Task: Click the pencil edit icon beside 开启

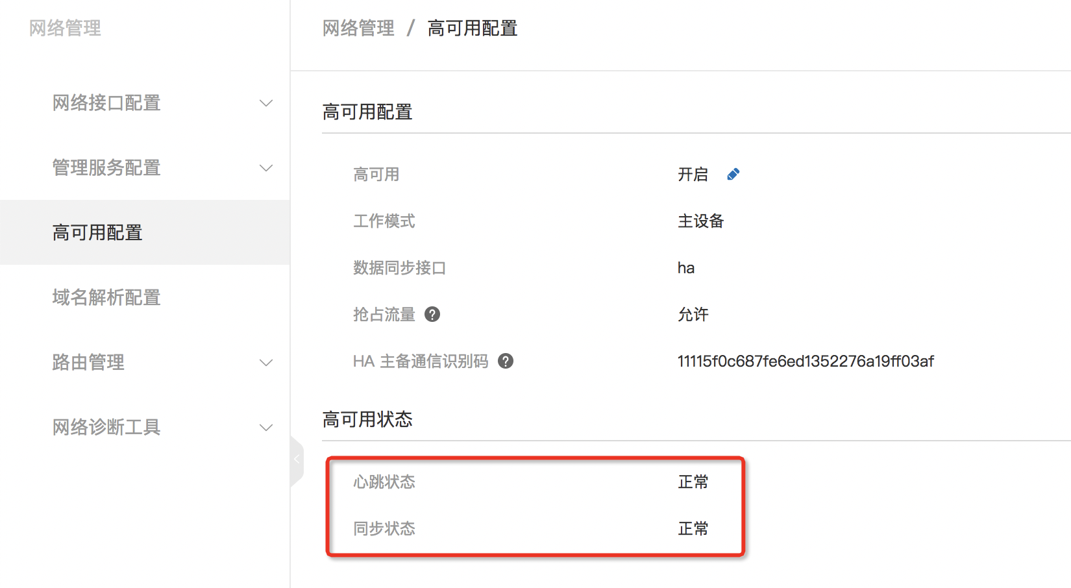Action: (733, 175)
